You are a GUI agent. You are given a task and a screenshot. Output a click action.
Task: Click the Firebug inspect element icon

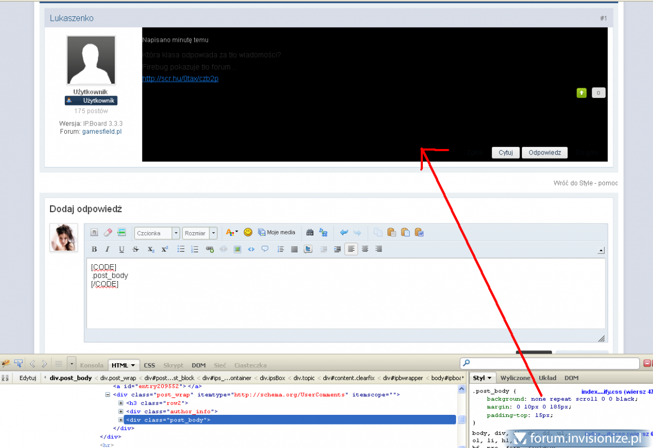tap(18, 363)
